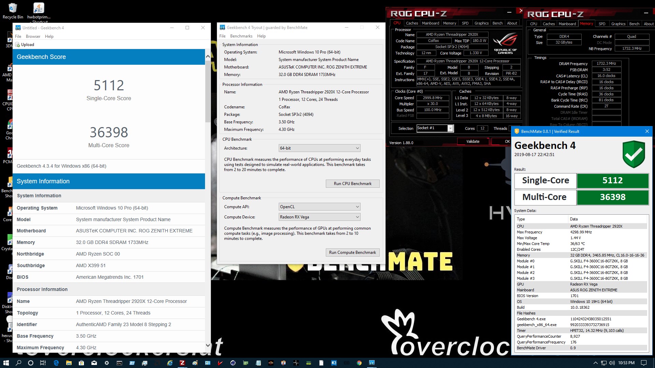655x368 pixels.
Task: Click the Cores field showing 12
Action: coord(482,128)
